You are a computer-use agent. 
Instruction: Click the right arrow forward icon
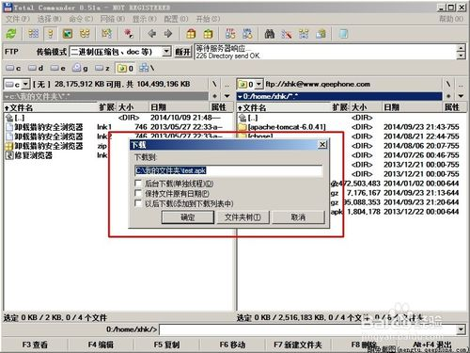[168, 34]
